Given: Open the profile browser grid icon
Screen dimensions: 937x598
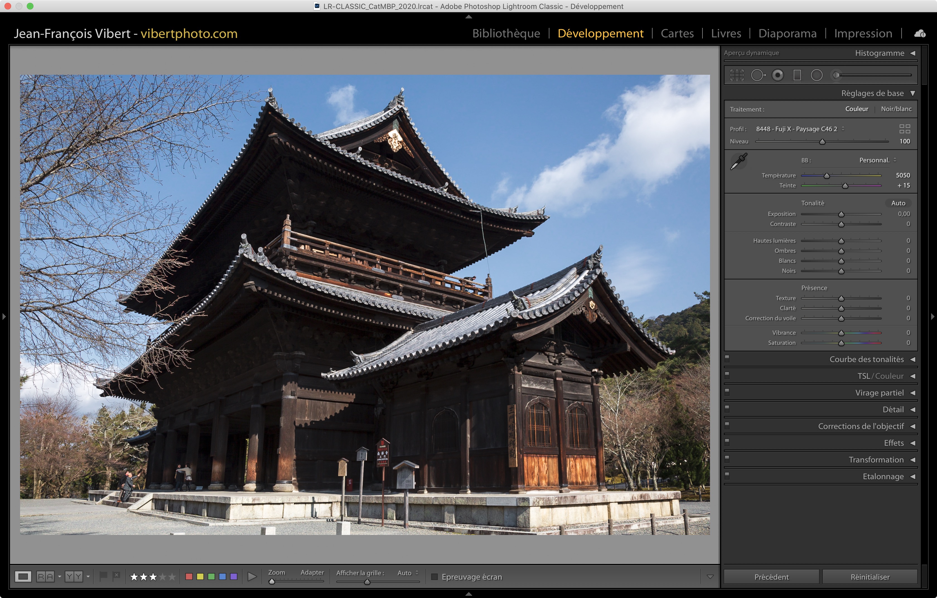Looking at the screenshot, I should point(904,129).
